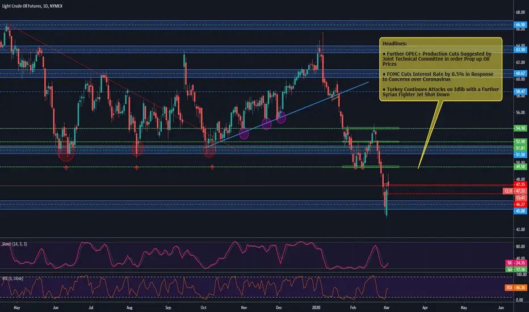Select the RSI (3, close) indicator label
The image size is (529, 312).
pyautogui.click(x=12, y=279)
